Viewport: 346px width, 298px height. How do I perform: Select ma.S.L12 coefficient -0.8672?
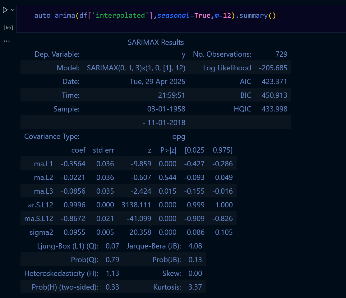(73, 219)
